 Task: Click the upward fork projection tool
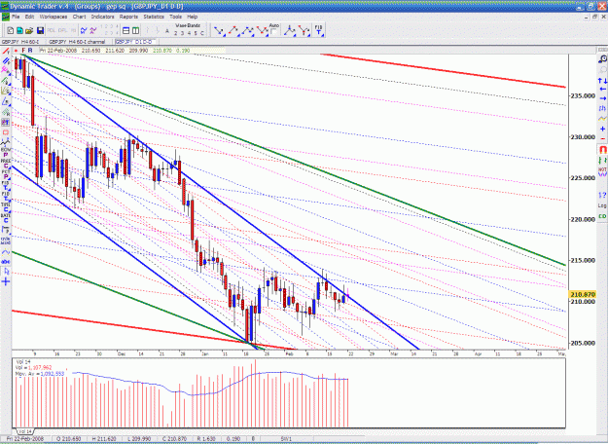click(x=289, y=30)
